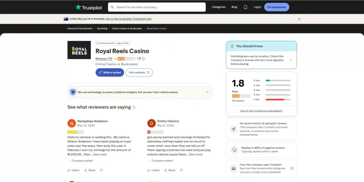Click the search magnifier icon
This screenshot has height=182, width=364.
point(112,7)
